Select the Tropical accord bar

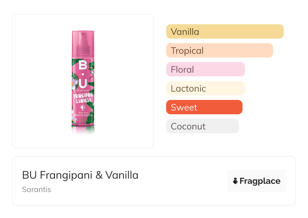219,50
